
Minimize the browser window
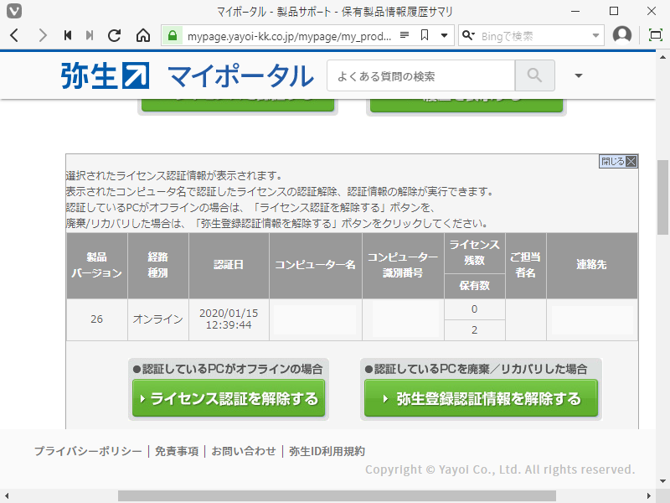point(576,11)
